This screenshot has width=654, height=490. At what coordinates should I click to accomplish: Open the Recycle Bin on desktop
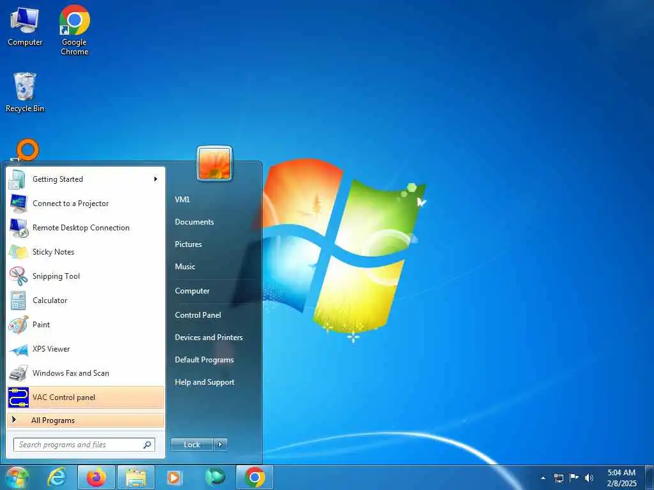point(25,92)
